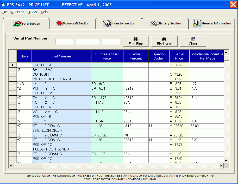Select the "XT 2-QDX C" part number
Viewport: 238px width, 184px height.
(x=61, y=140)
